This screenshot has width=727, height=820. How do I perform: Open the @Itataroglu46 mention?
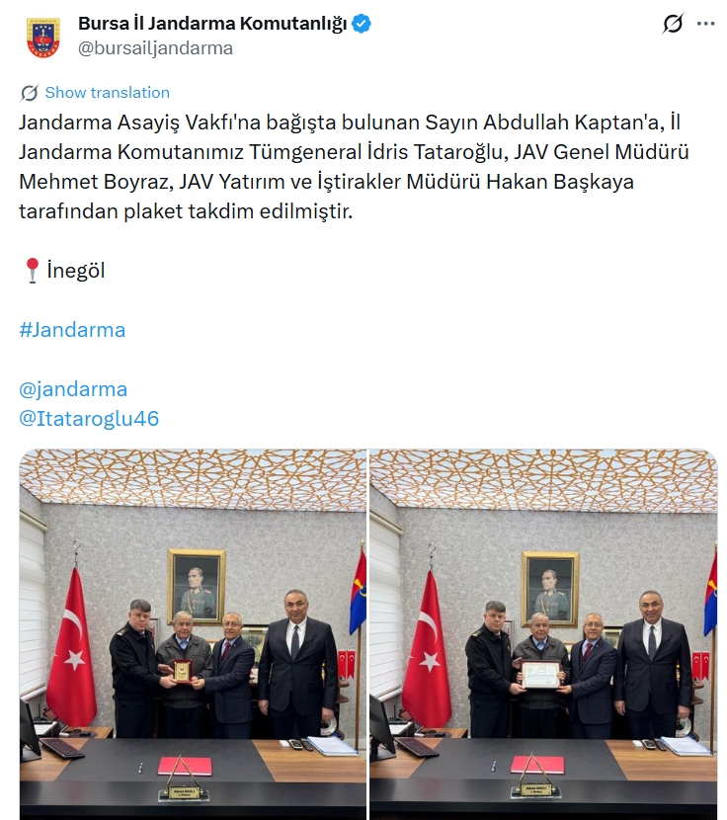pos(89,418)
